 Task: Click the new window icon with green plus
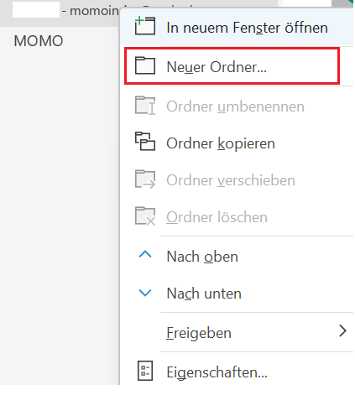[x=145, y=26]
